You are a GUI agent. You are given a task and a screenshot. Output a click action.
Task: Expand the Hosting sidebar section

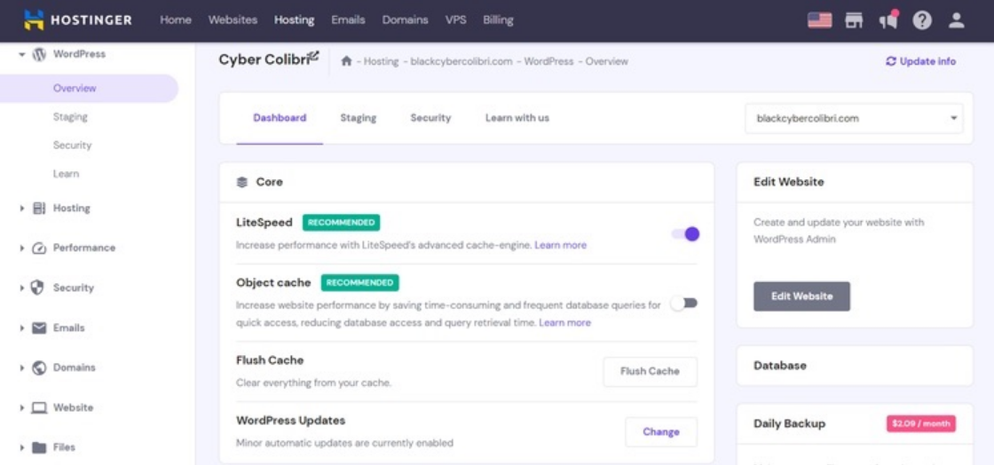point(22,208)
